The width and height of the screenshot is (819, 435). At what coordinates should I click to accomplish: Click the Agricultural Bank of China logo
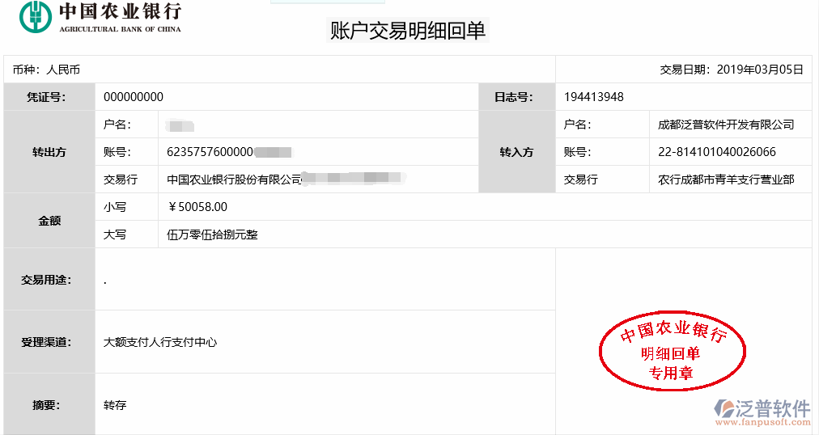[x=100, y=17]
